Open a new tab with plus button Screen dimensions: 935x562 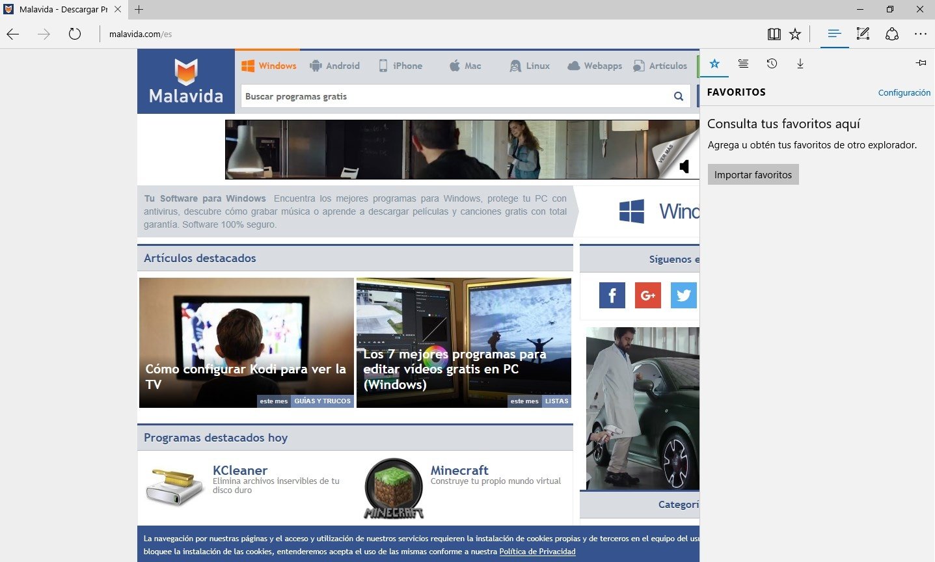(139, 9)
